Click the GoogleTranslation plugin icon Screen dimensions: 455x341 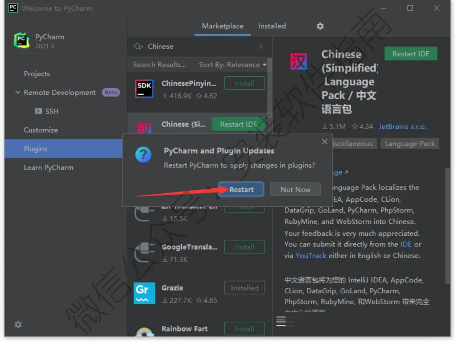click(x=144, y=252)
